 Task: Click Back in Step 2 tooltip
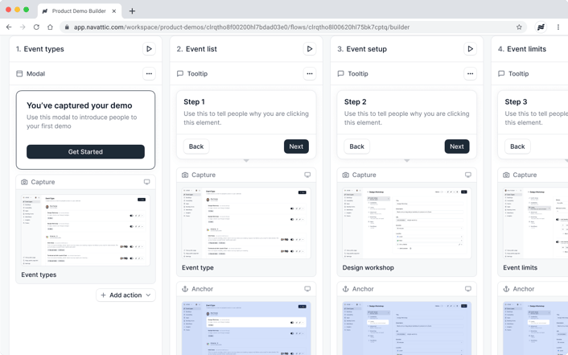[x=356, y=147]
